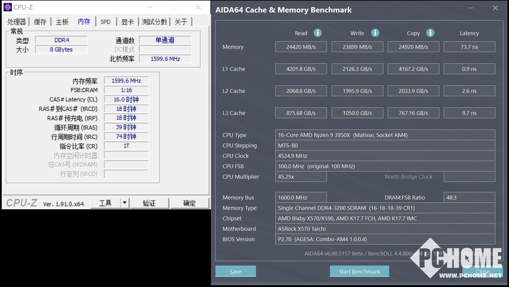
Task: Click the CAS# Latency 16.0 时钟 field
Action: pos(126,99)
